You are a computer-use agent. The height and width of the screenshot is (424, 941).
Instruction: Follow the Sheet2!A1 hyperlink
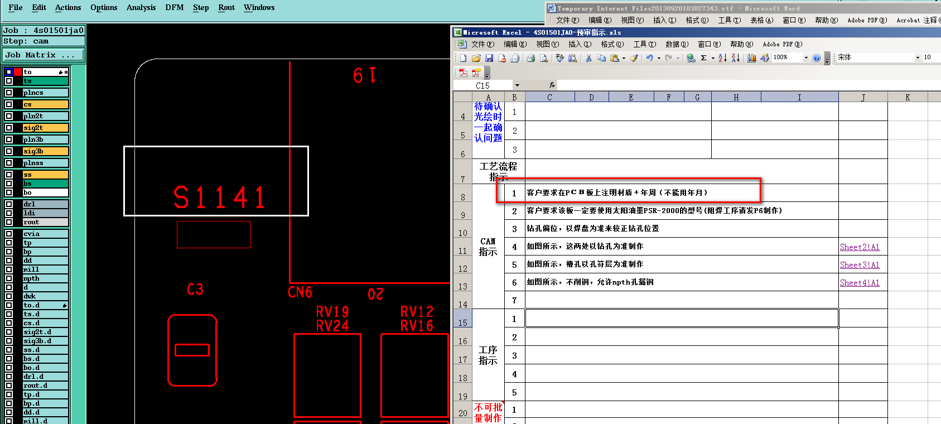pos(860,247)
